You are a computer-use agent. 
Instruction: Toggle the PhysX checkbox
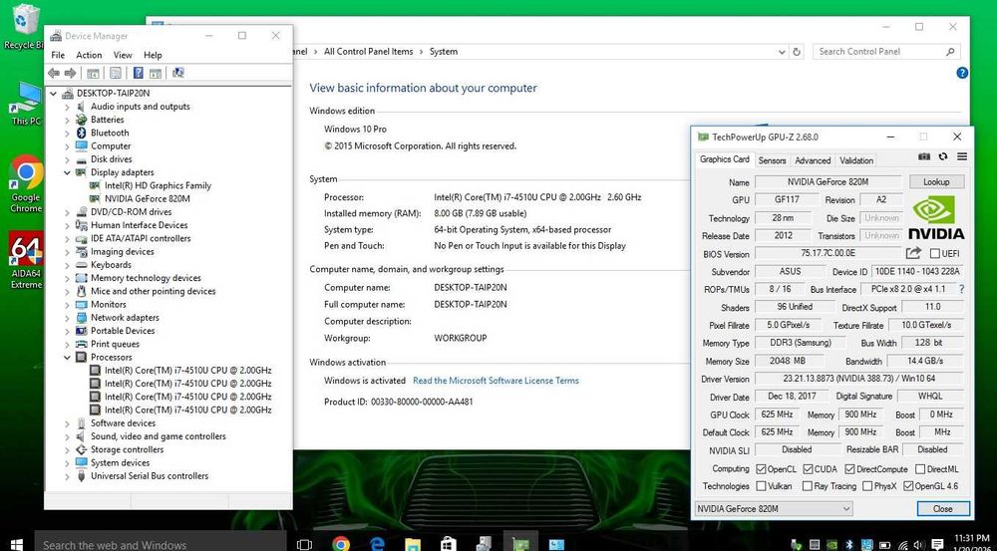[x=868, y=486]
